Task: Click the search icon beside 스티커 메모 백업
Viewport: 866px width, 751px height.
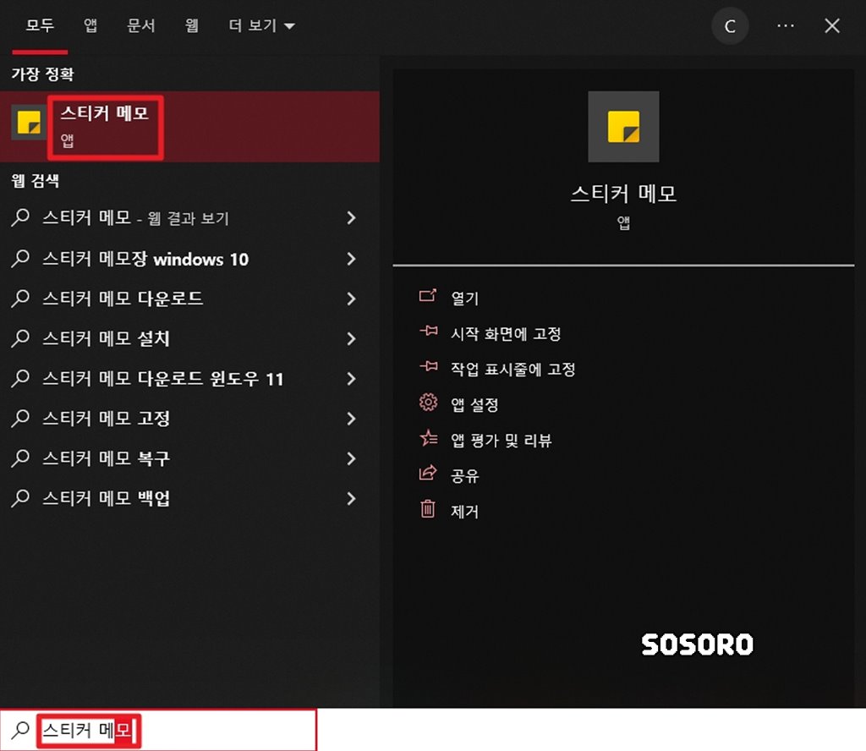Action: pos(20,498)
